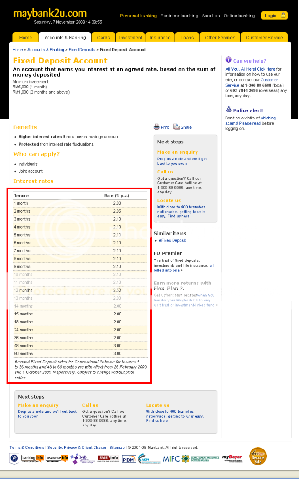Image resolution: width=299 pixels, height=481 pixels.
Task: Click the padlock icon on Login button
Action: [x=283, y=16]
